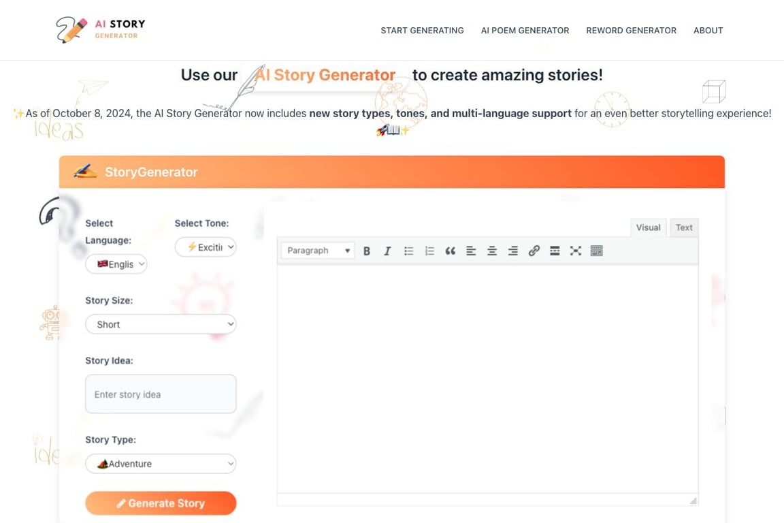
Task: Align text center
Action: (x=492, y=251)
